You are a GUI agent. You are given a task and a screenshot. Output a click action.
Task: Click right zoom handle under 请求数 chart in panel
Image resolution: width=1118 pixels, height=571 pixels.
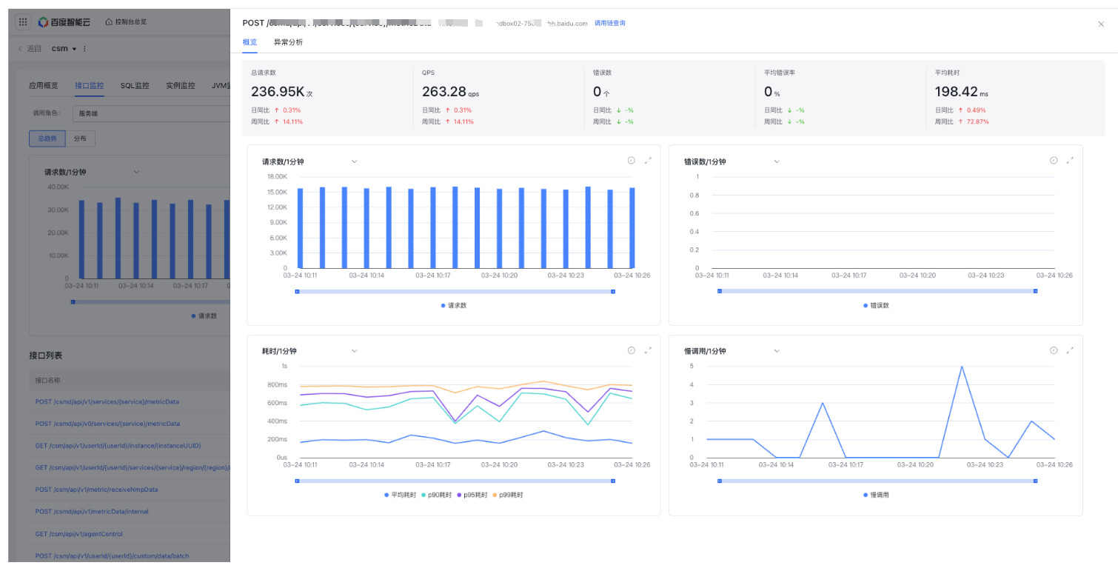613,291
